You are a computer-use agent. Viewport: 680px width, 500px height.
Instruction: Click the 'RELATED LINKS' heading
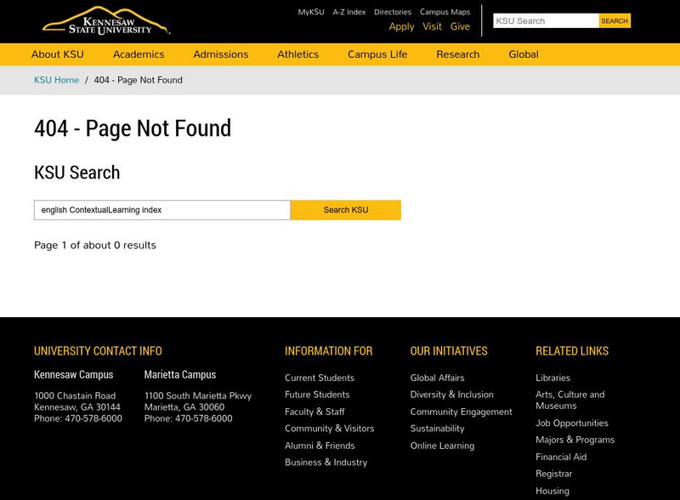[x=572, y=351]
